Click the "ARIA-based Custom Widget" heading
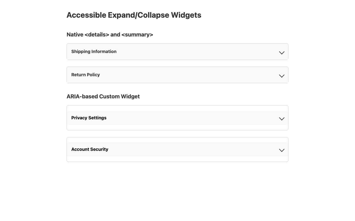The height and width of the screenshot is (221, 355). [103, 96]
